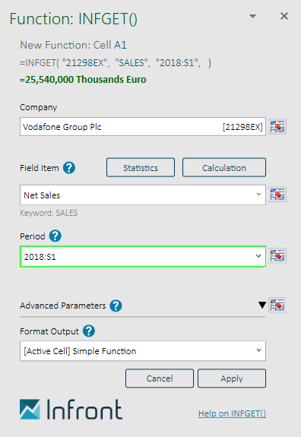Click the Statistics button
Viewport: 301px width, 437px height.
tap(141, 167)
